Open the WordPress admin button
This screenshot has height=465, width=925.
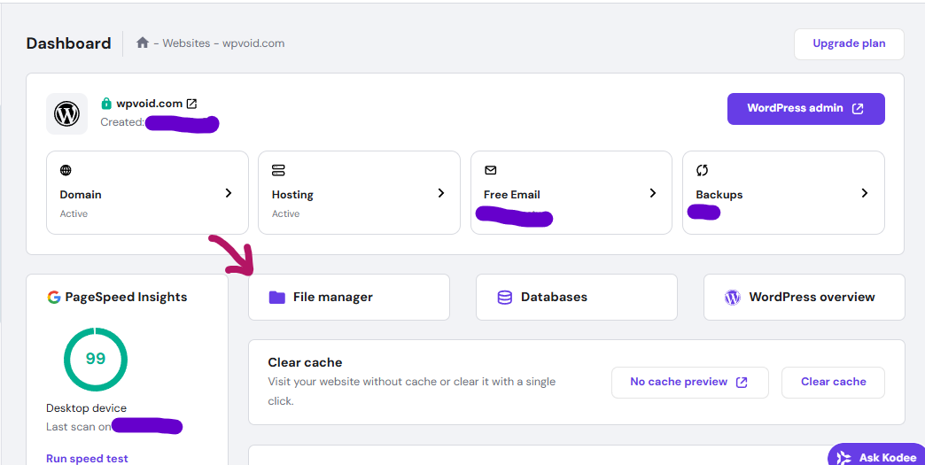point(806,108)
